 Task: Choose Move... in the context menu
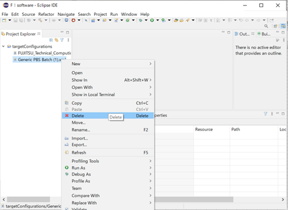pos(108,123)
